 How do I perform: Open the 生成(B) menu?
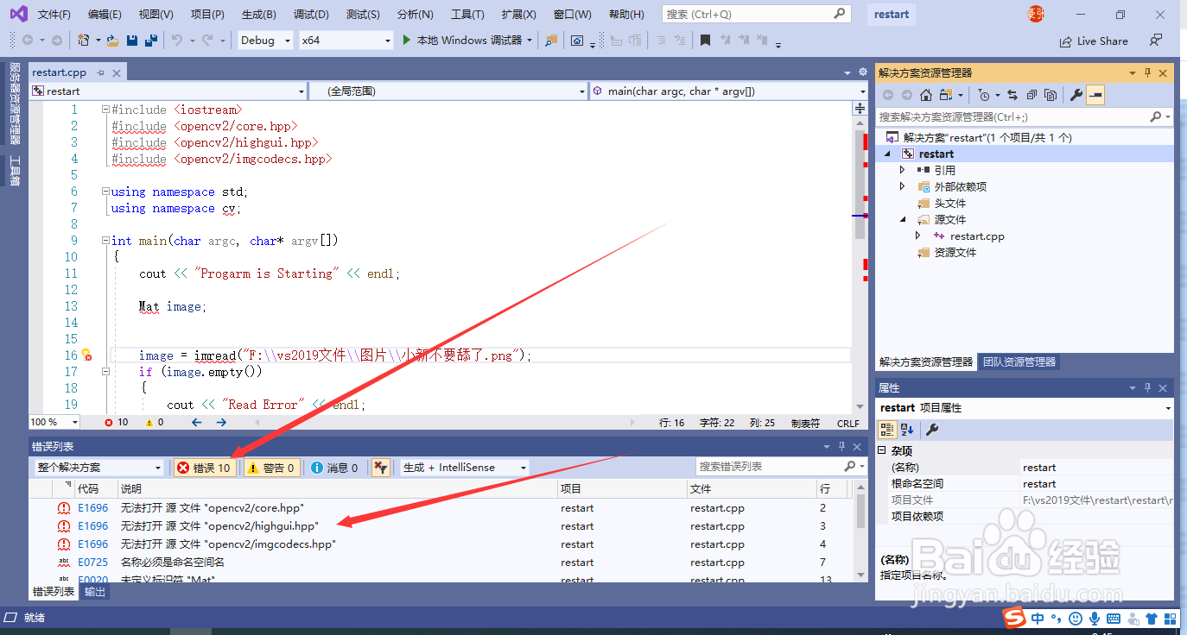(x=258, y=15)
